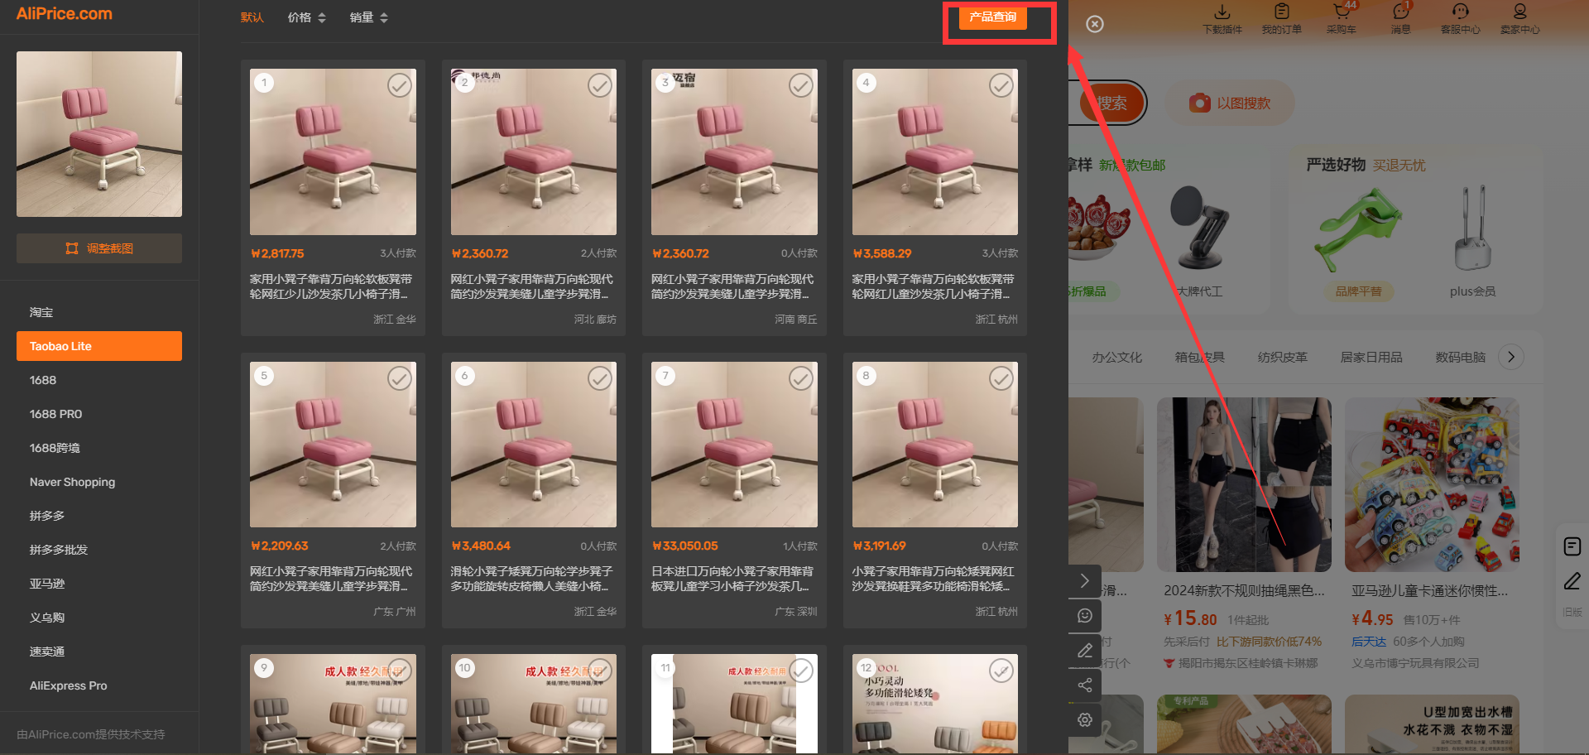Select checkmark on product 12
This screenshot has height=755, width=1589.
1001,671
